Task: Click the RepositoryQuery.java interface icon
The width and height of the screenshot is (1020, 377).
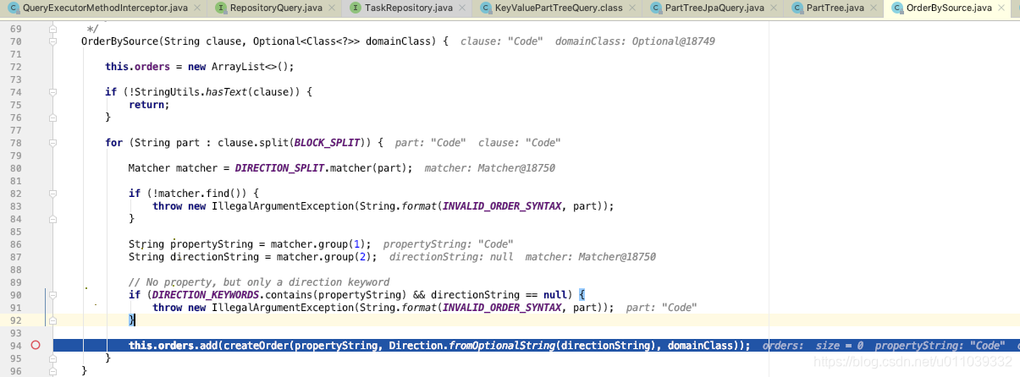Action: click(x=221, y=8)
